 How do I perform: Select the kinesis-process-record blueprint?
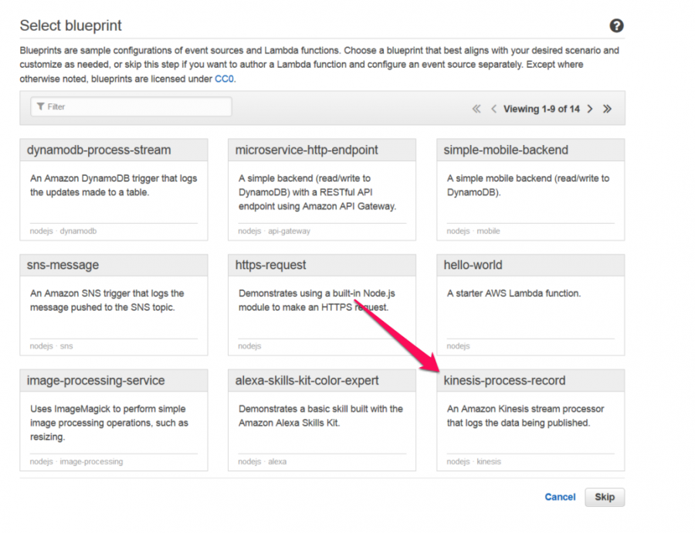[531, 420]
